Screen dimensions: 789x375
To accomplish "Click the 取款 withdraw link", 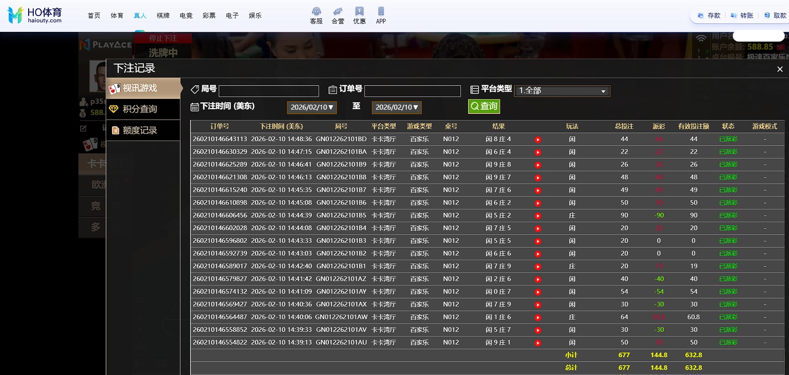I will (x=775, y=15).
